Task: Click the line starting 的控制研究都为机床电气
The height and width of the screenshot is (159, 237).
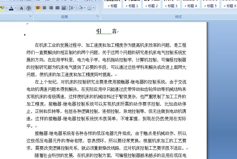Action: coord(106,67)
